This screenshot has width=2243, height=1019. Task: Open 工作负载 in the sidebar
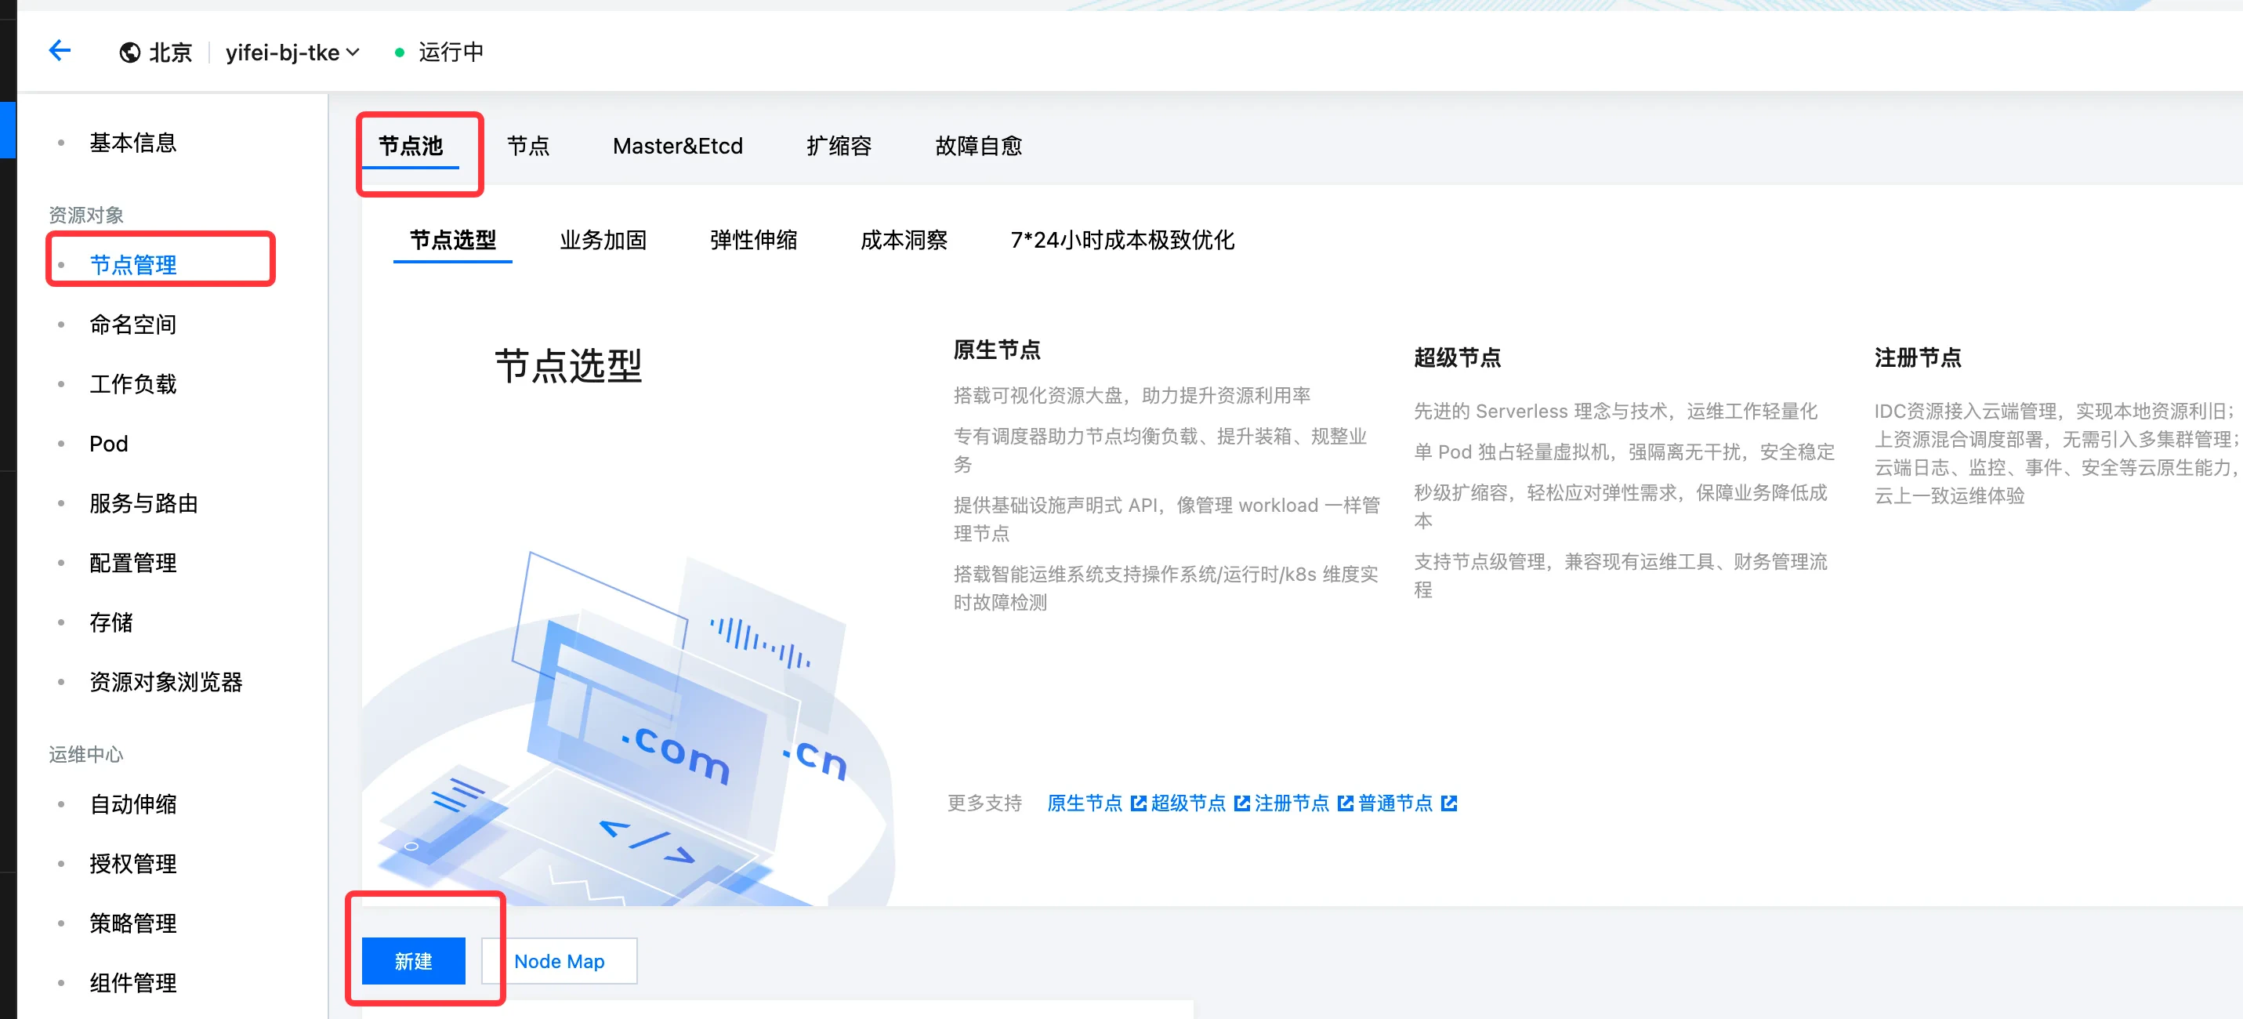(x=132, y=384)
